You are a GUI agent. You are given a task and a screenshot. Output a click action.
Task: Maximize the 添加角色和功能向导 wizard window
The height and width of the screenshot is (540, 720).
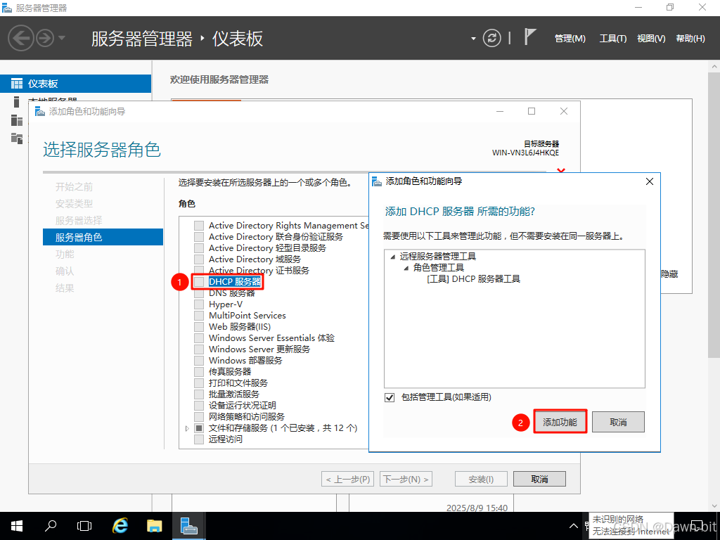tap(532, 111)
